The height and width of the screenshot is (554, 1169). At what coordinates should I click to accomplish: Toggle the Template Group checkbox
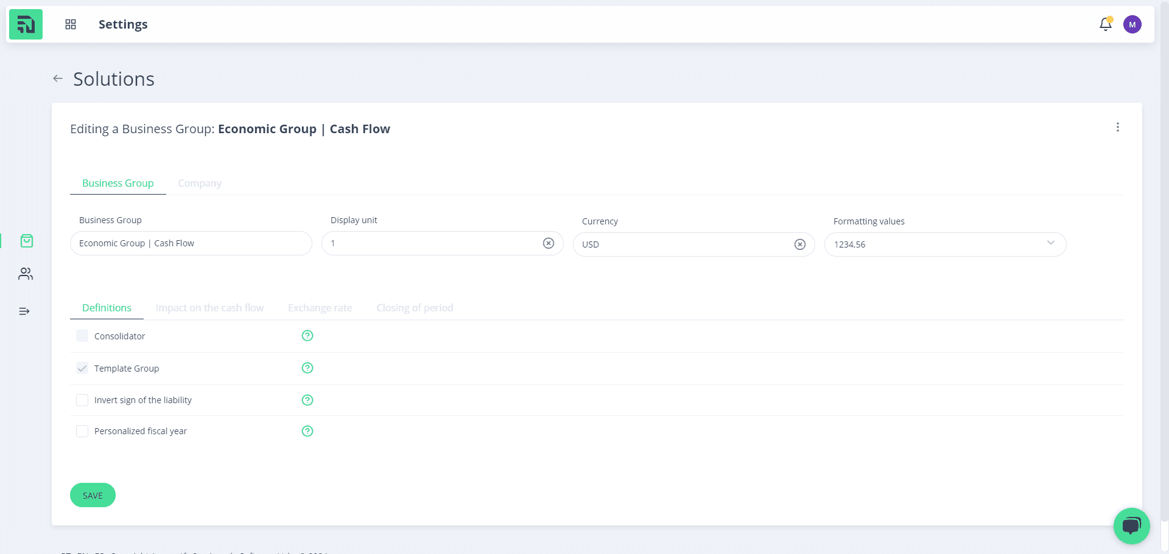click(82, 369)
